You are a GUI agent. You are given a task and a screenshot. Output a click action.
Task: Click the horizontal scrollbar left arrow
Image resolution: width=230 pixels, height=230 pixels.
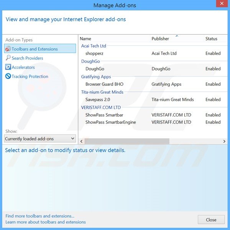click(x=81, y=142)
